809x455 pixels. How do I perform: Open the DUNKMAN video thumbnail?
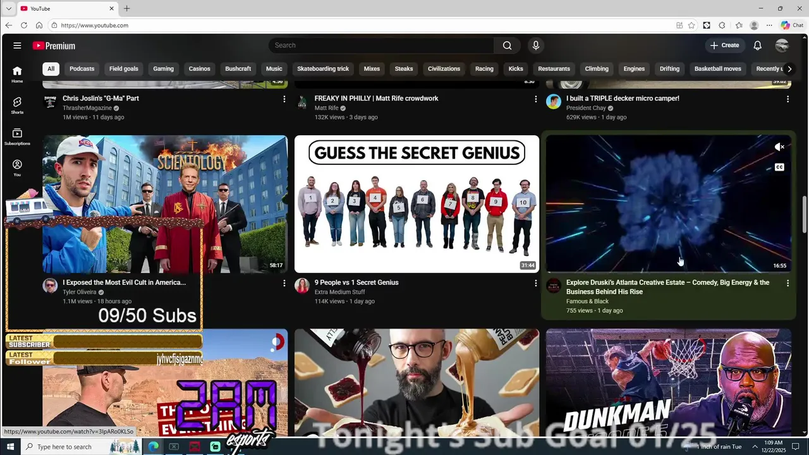(x=668, y=382)
